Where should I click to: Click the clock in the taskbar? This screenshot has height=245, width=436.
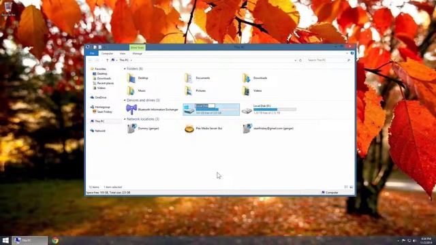[426, 240]
